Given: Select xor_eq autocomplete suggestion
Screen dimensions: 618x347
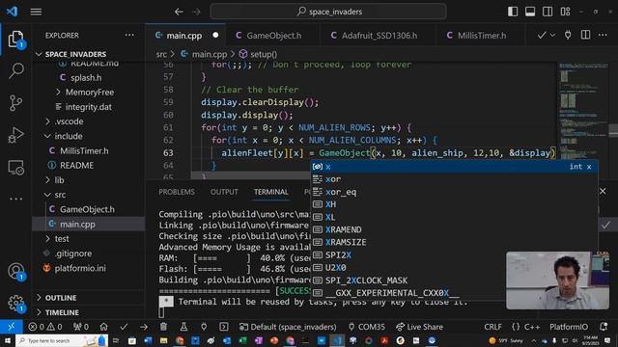Looking at the screenshot, I should click(x=454, y=192).
